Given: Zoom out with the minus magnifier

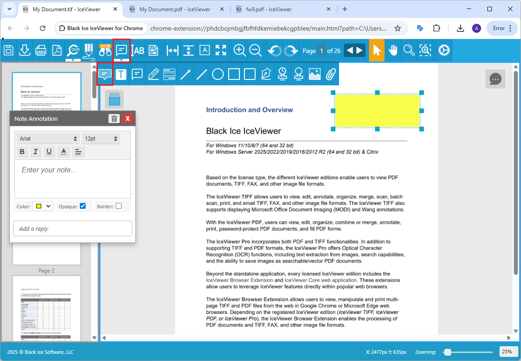Looking at the screenshot, I should (x=256, y=51).
